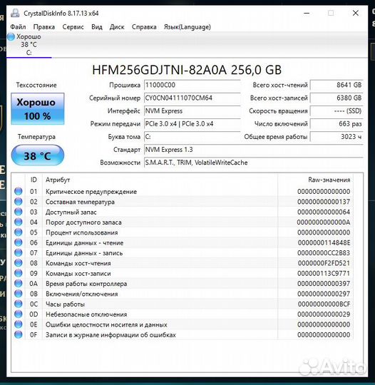Screen dimensions: 375x385
Task: Click the serial number field CY0CN04111070CM64
Action: [192, 98]
